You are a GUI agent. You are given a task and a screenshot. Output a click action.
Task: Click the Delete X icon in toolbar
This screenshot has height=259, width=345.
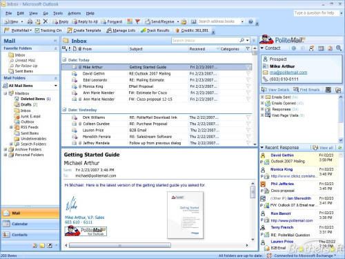coord(46,21)
